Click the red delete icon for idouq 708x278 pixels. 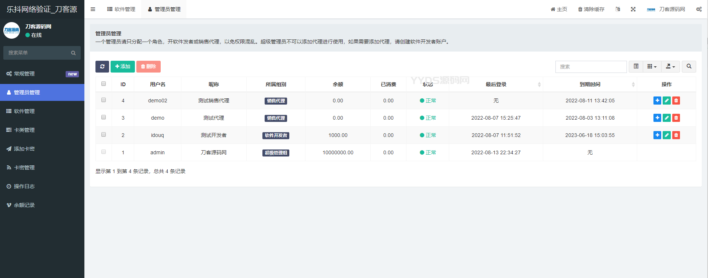click(676, 135)
